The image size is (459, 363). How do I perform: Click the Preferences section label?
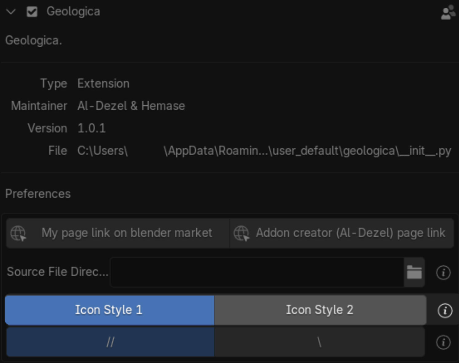tap(38, 194)
